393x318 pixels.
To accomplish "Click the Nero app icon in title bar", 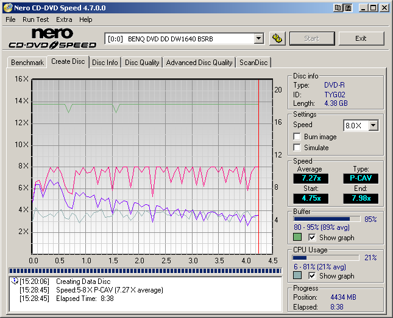I will click(x=7, y=8).
